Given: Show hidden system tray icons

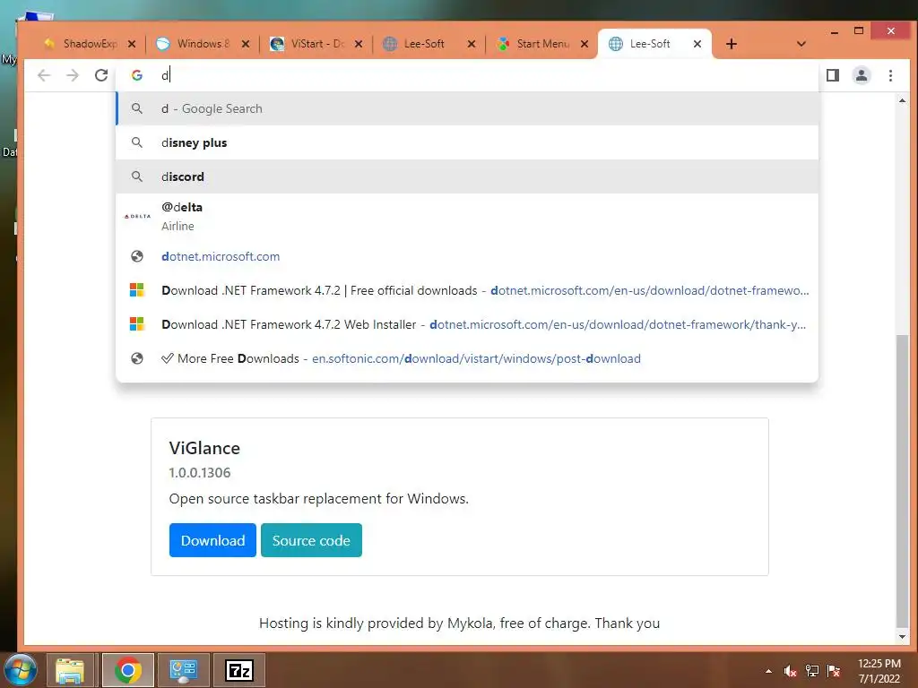Looking at the screenshot, I should [768, 671].
